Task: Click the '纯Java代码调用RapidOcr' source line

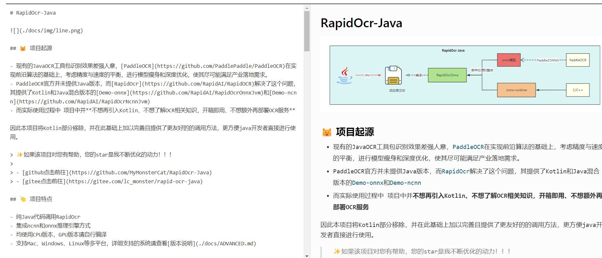Action: pyautogui.click(x=45, y=217)
